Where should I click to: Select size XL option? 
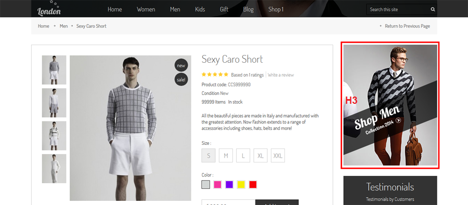point(261,156)
